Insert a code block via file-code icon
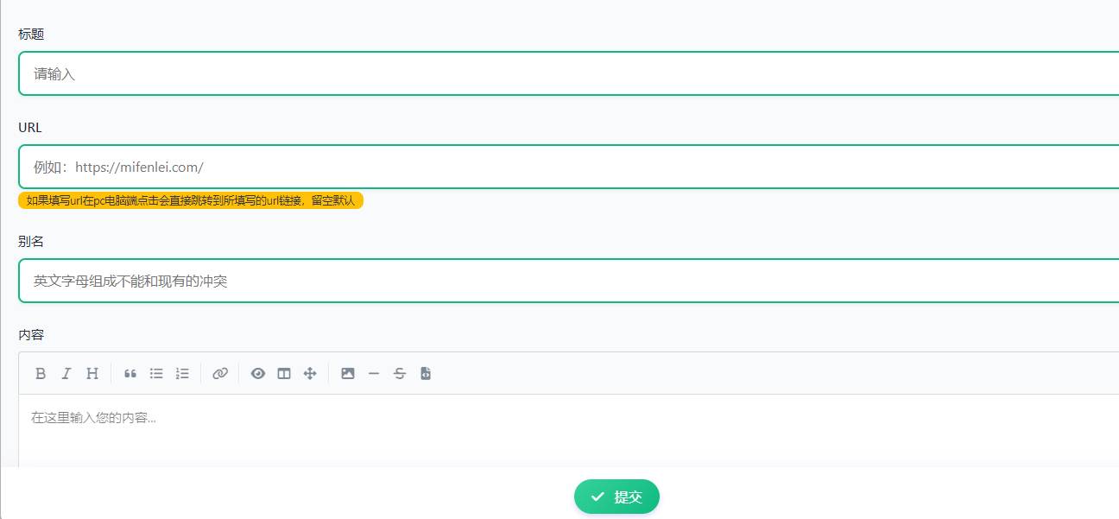The width and height of the screenshot is (1119, 519). click(x=425, y=373)
